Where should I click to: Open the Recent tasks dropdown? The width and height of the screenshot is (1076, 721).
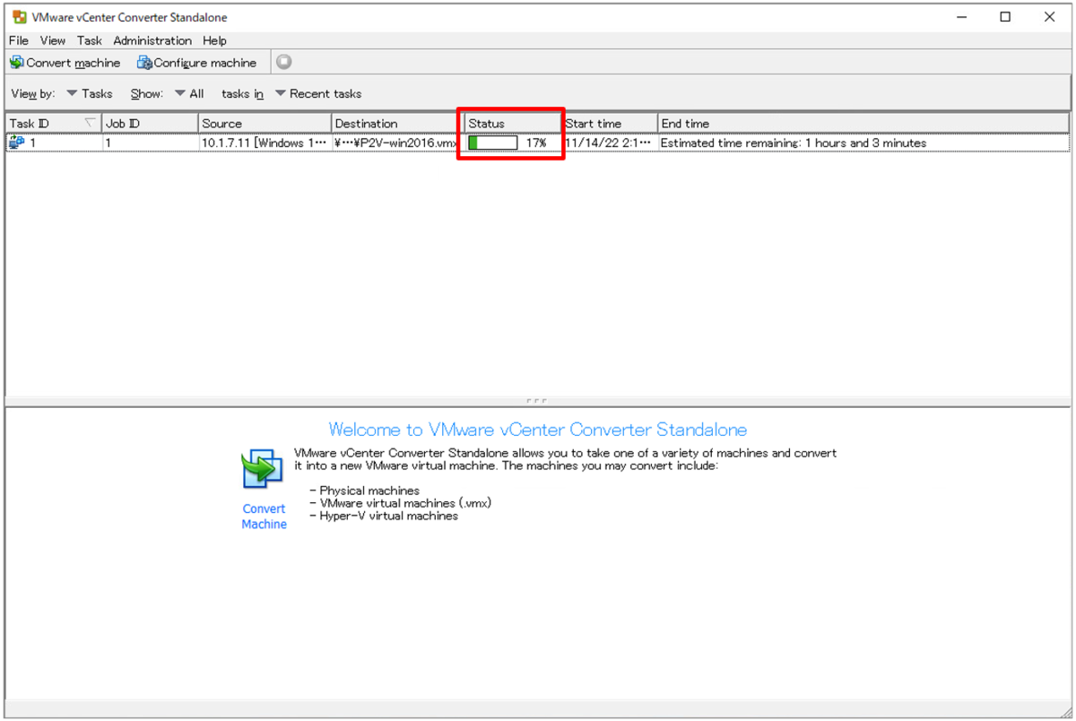(318, 93)
